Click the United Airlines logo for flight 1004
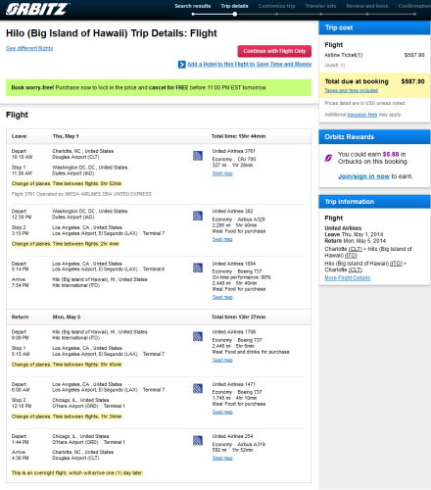Image resolution: width=431 pixels, height=490 pixels. [198, 268]
